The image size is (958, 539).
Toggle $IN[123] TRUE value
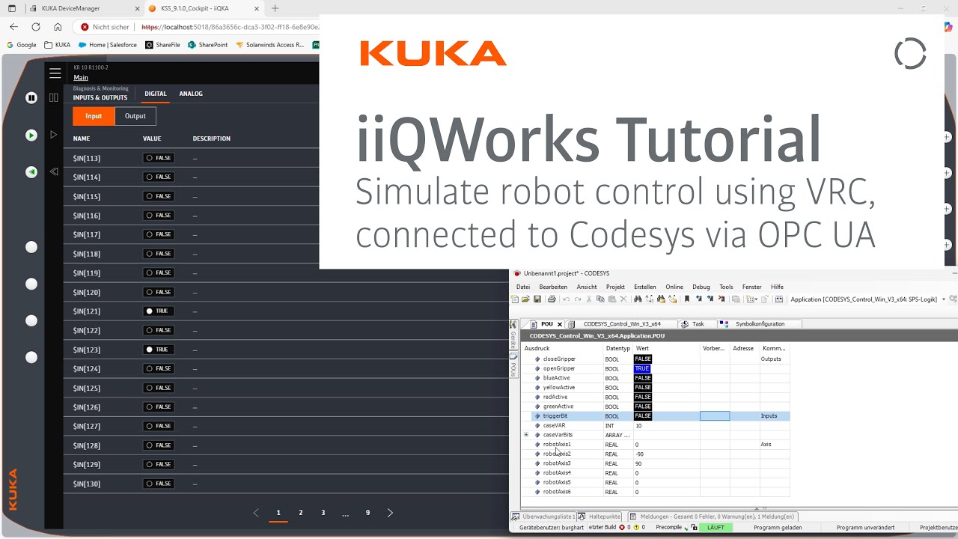[159, 350]
